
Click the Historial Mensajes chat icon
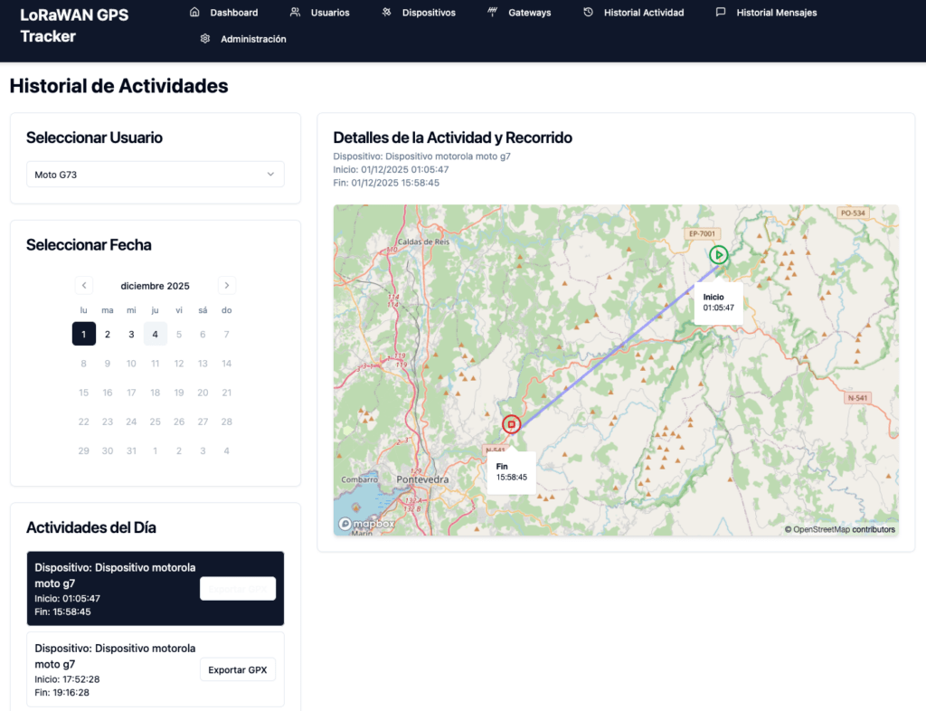pyautogui.click(x=721, y=13)
